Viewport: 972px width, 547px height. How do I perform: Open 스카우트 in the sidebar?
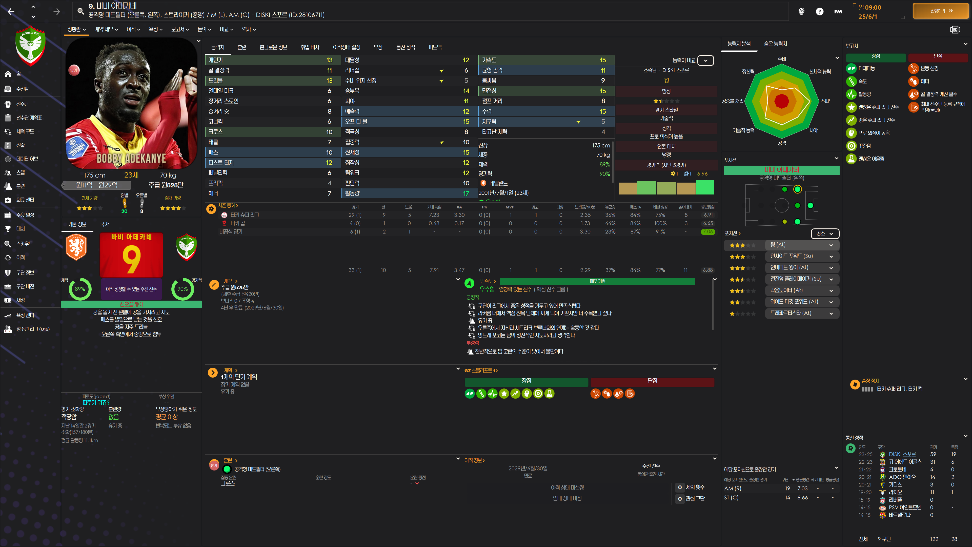pos(24,244)
